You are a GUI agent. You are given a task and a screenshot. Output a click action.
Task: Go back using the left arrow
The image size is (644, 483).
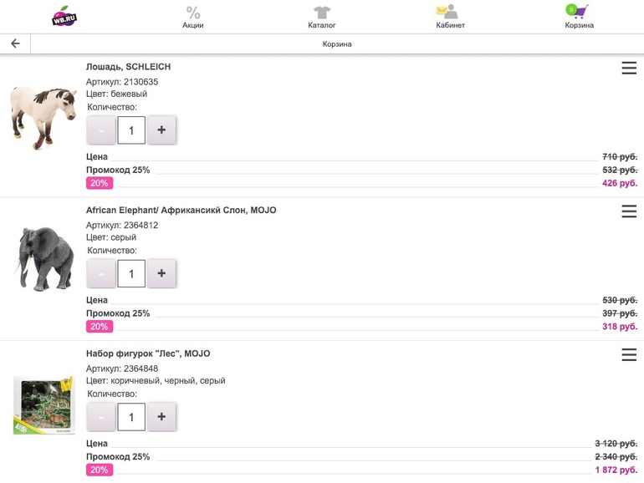point(15,43)
